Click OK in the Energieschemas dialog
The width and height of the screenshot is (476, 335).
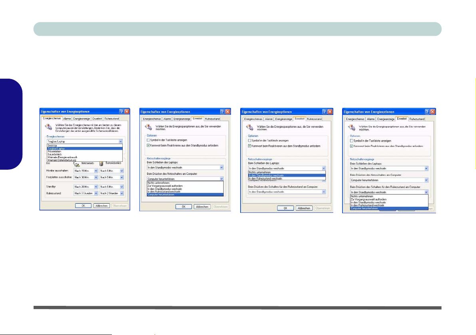point(83,206)
